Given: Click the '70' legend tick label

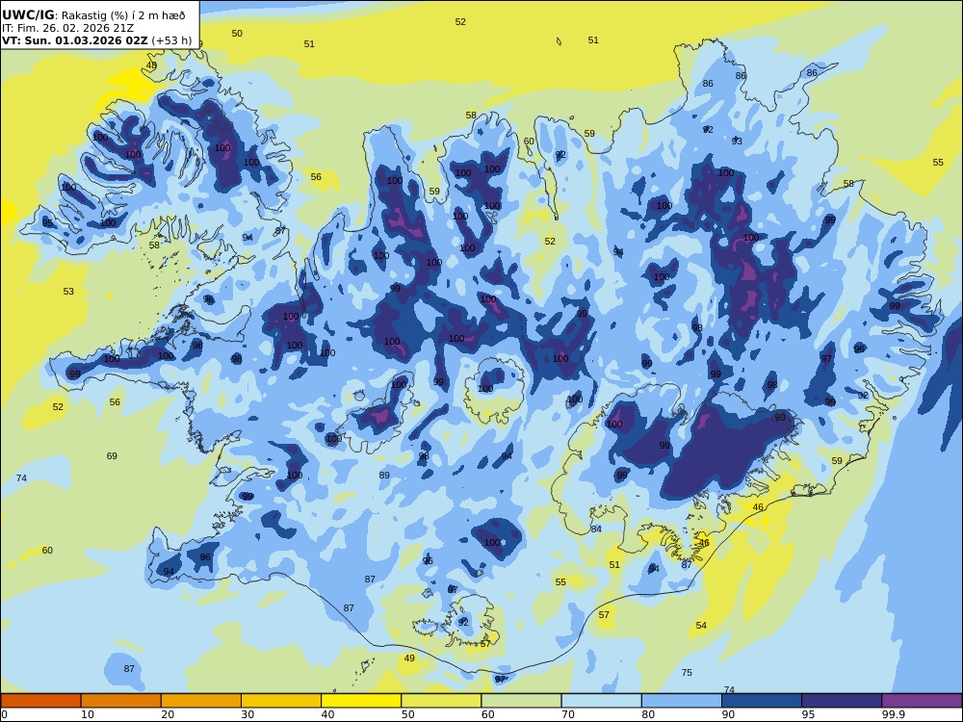Looking at the screenshot, I should click(568, 714).
